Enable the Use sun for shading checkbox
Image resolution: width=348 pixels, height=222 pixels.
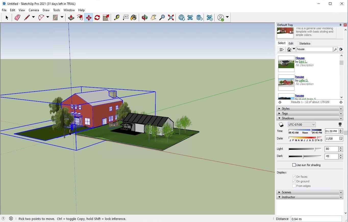294,165
